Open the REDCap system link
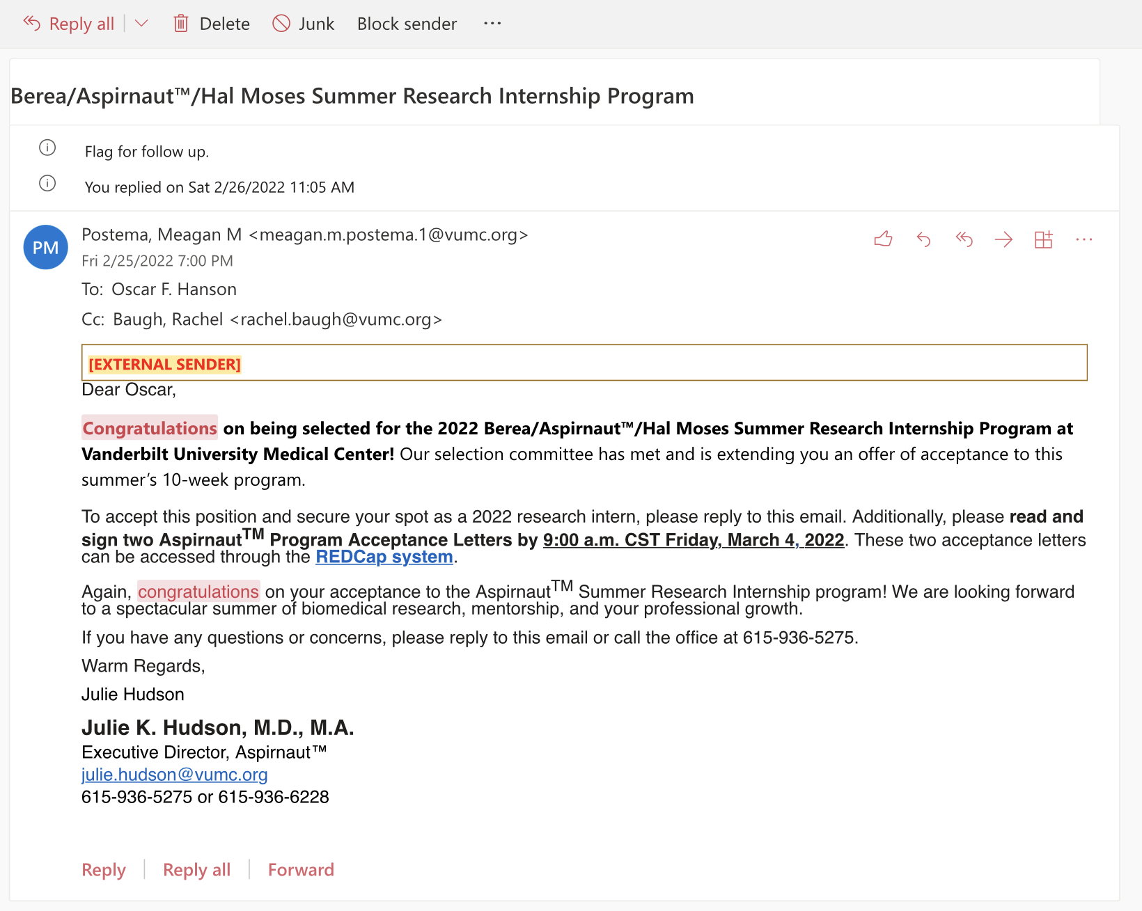 tap(384, 557)
